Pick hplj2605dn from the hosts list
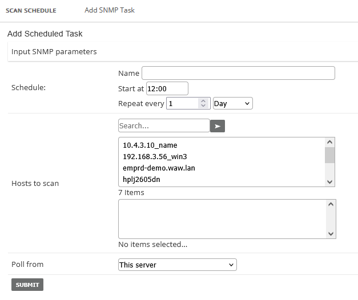 tap(142, 180)
